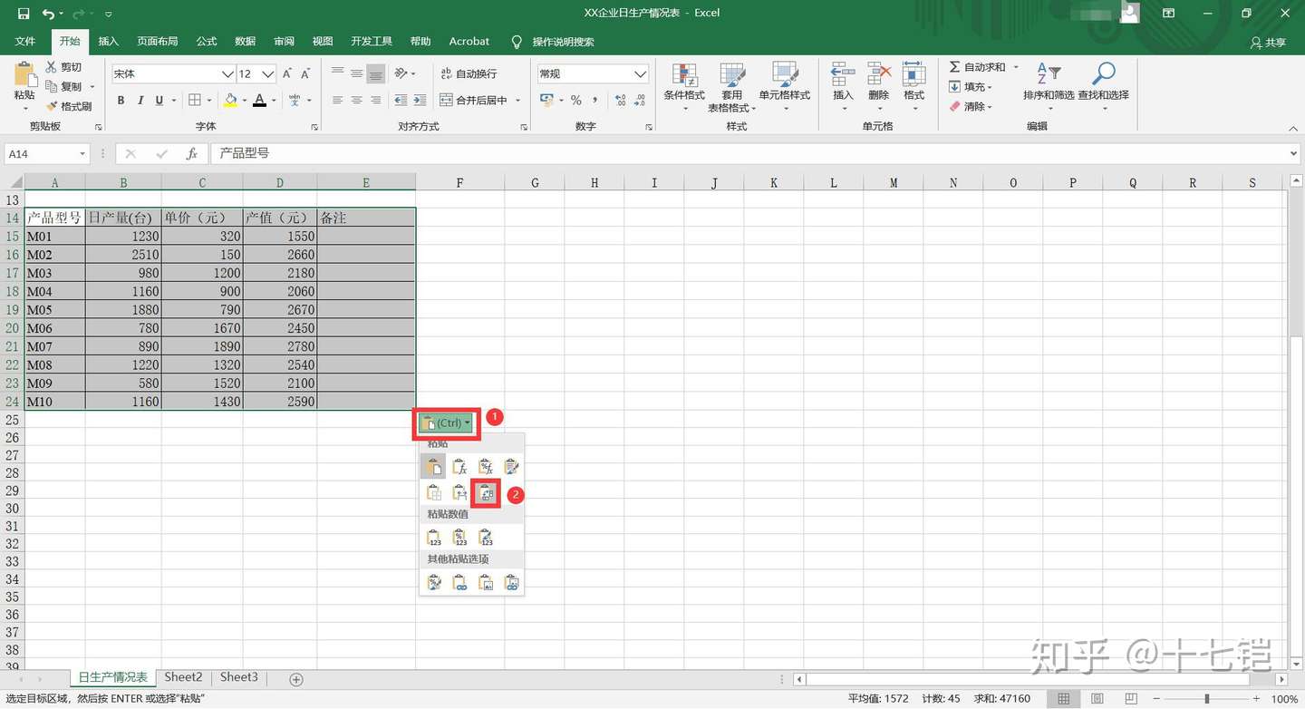Choose paste values "123" option
Image resolution: width=1305 pixels, height=709 pixels.
click(x=433, y=536)
